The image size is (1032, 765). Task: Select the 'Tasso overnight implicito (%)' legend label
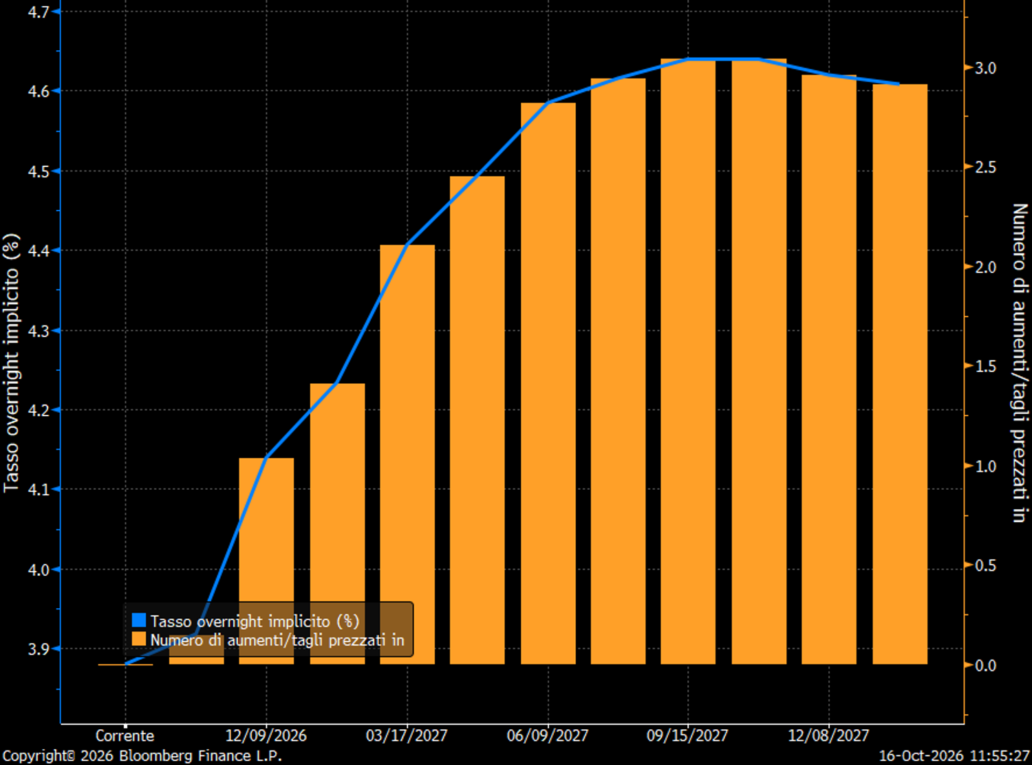(x=255, y=621)
